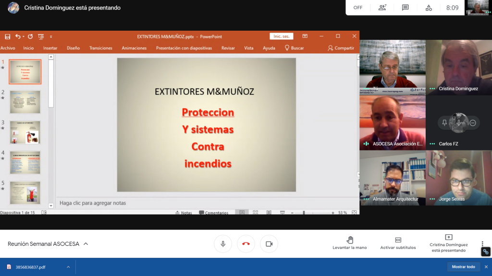Fit slide to current window icon
Image resolution: width=492 pixels, height=276 pixels.
354,212
